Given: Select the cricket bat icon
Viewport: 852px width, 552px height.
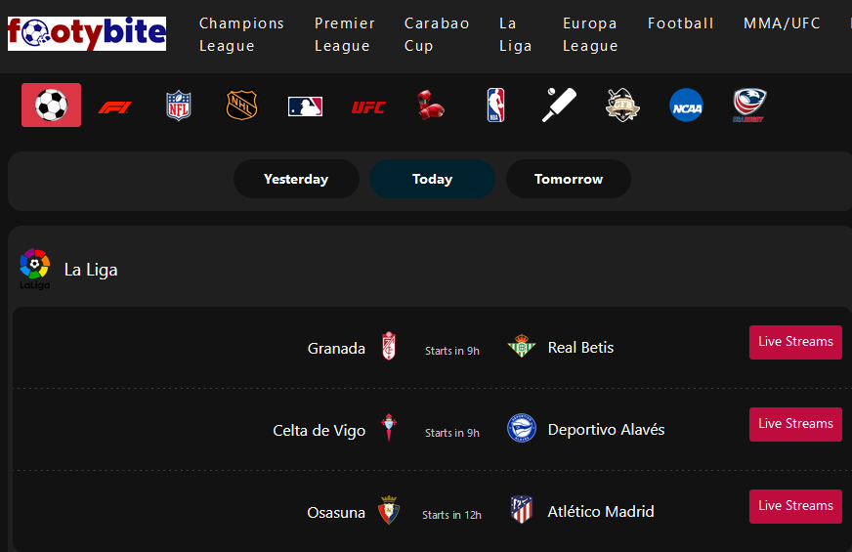Looking at the screenshot, I should [x=559, y=105].
